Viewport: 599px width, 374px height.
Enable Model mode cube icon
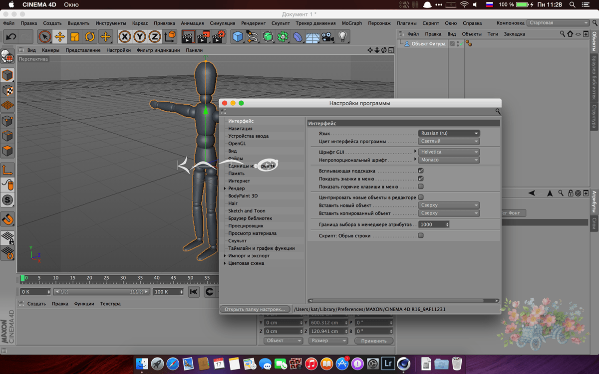[x=7, y=75]
